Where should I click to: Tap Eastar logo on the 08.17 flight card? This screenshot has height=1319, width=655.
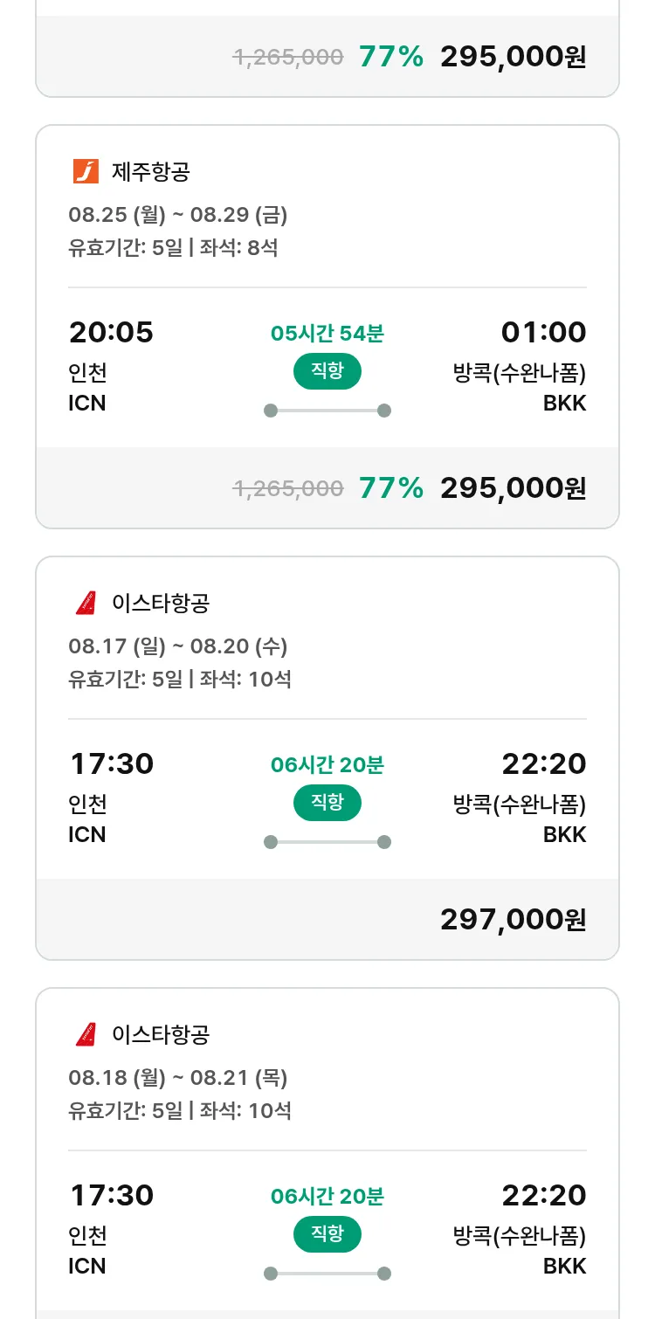tap(86, 603)
